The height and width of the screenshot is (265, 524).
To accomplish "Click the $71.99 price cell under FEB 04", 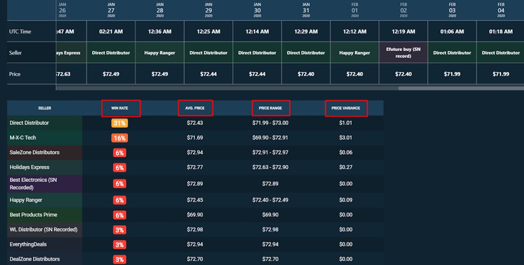I will click(x=500, y=74).
